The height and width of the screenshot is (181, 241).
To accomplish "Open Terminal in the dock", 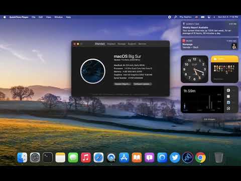I will (48, 157).
